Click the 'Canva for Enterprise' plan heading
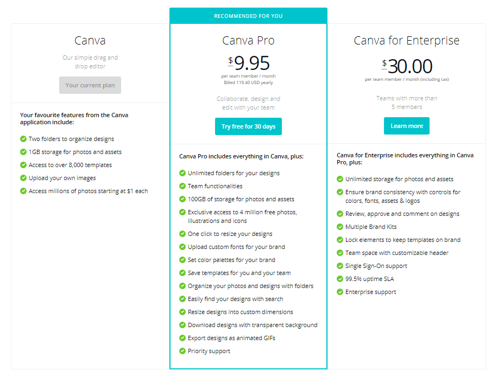 [x=407, y=41]
